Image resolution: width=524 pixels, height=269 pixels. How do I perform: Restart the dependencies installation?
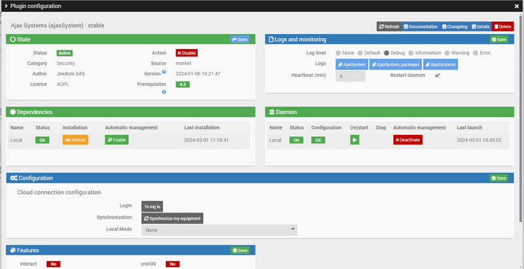(x=75, y=140)
